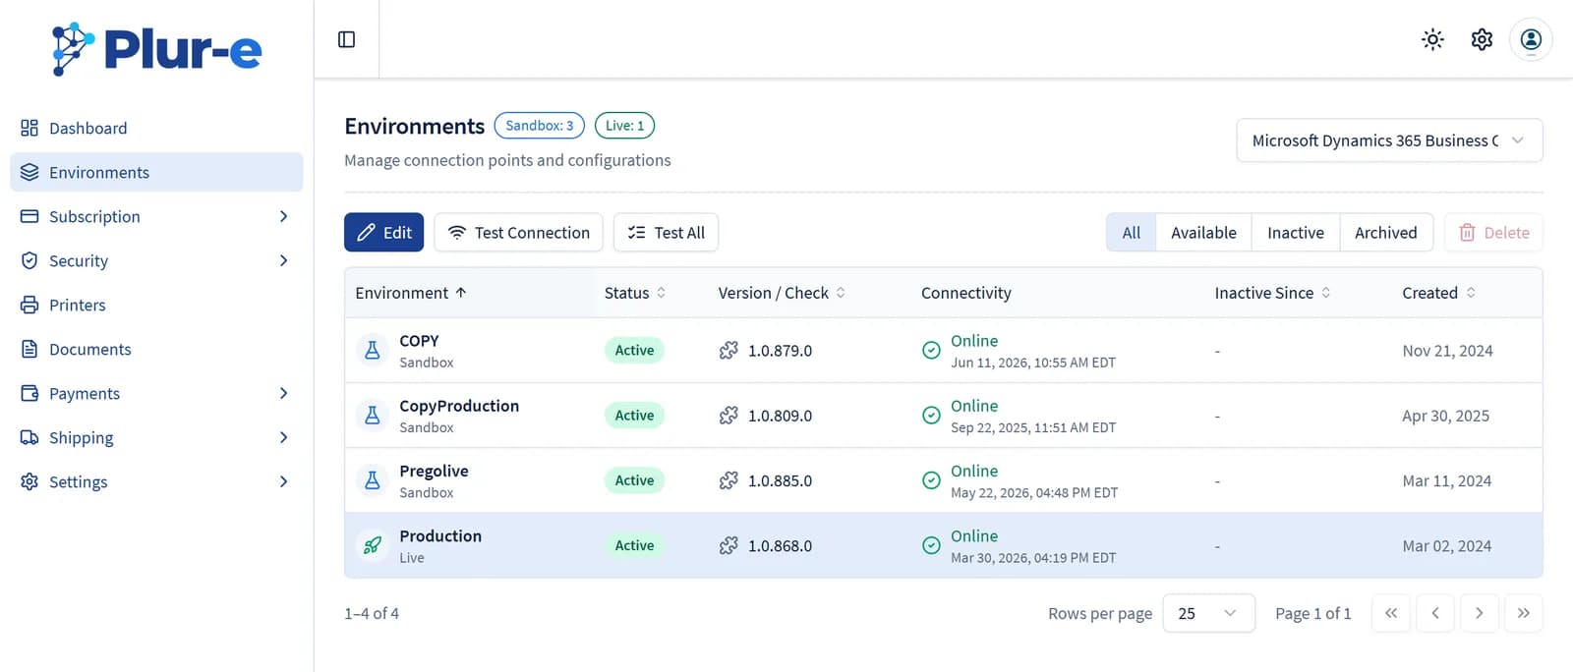Expand the Shipping menu chevron
Viewport: 1573px width, 672px height.
[283, 437]
